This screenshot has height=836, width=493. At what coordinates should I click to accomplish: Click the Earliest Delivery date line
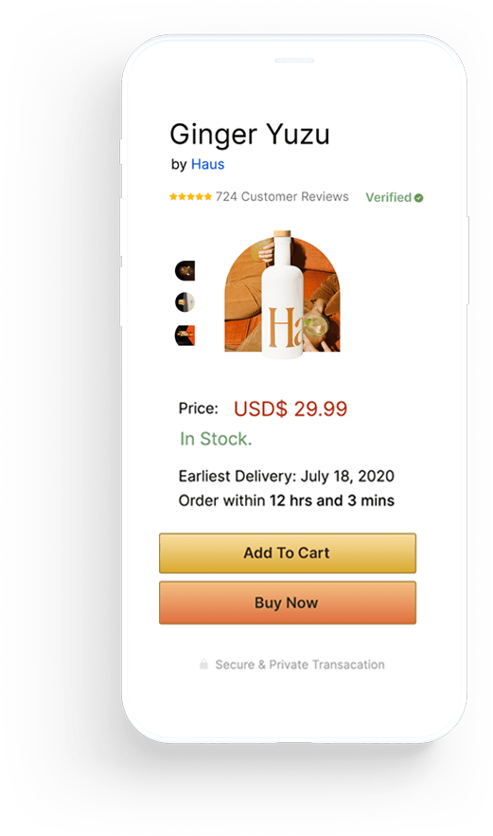click(x=287, y=476)
